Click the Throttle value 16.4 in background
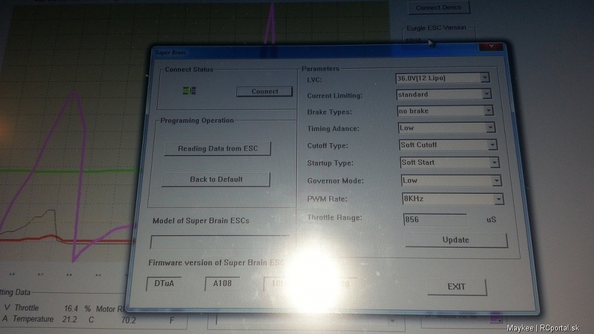This screenshot has height=334, width=594. coord(71,309)
